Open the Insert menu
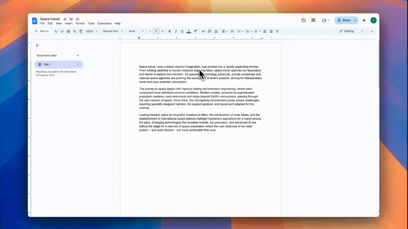This screenshot has height=229, width=408. [x=69, y=23]
